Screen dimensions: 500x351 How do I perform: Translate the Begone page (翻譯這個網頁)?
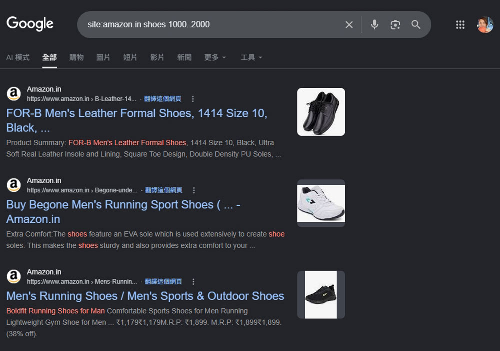164,190
